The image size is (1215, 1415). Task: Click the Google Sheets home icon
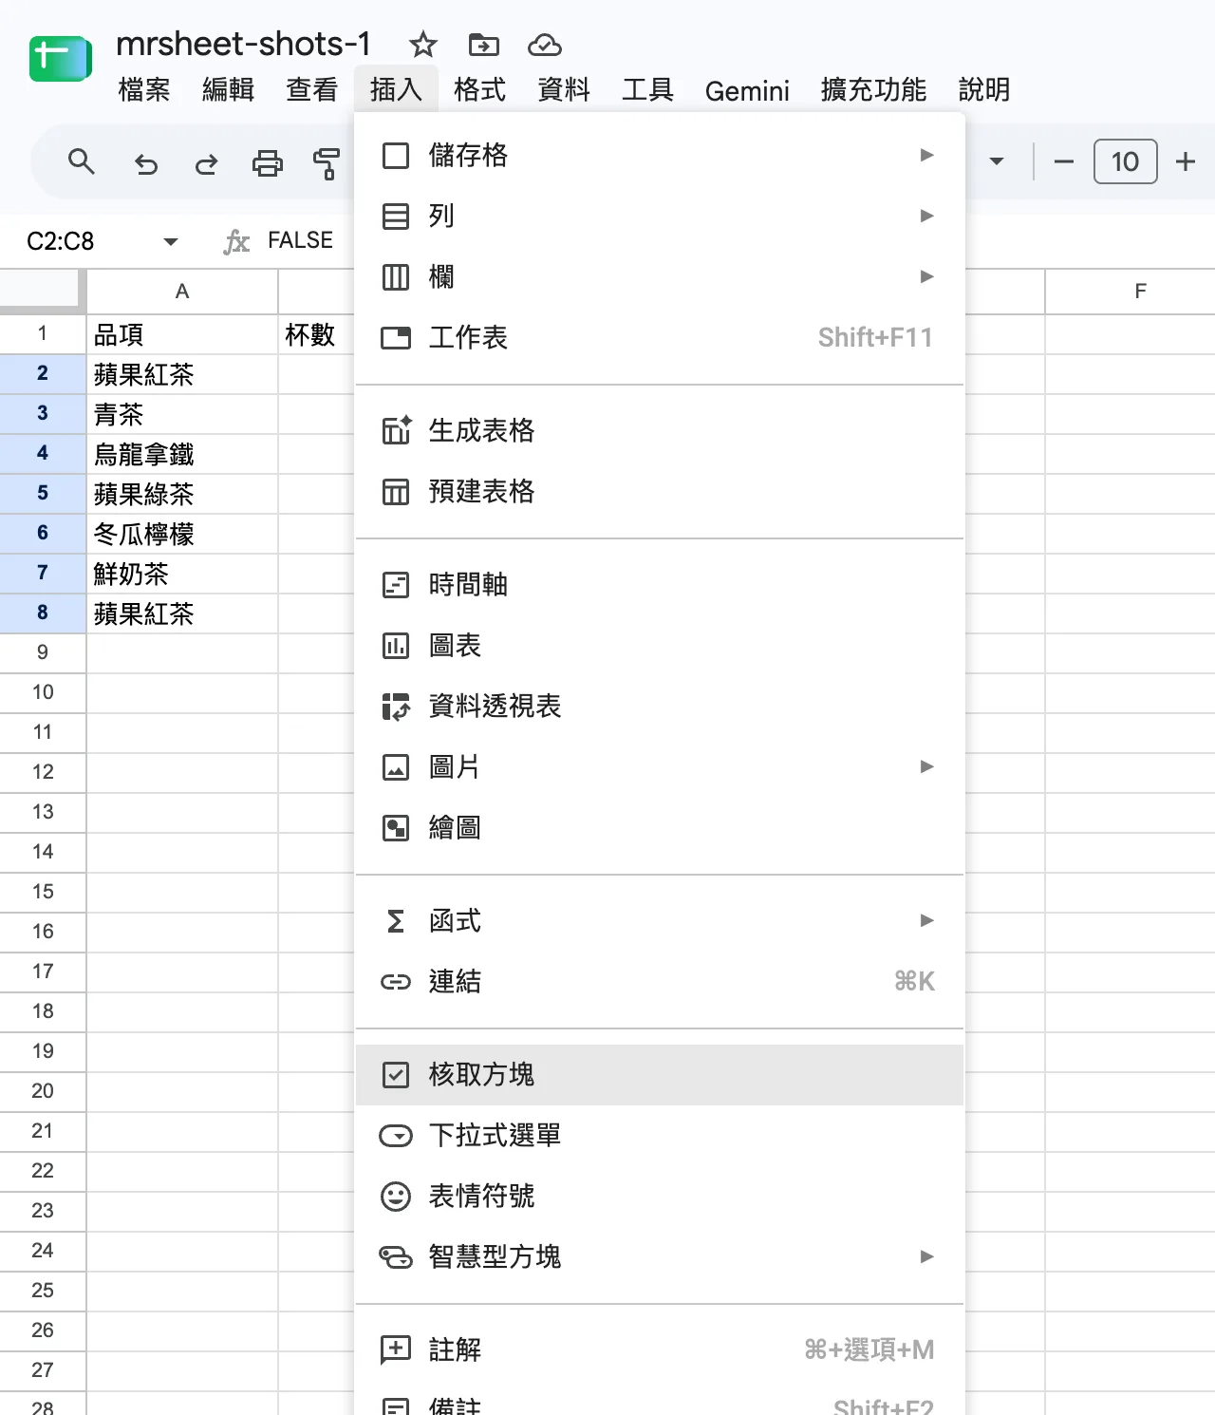60,59
